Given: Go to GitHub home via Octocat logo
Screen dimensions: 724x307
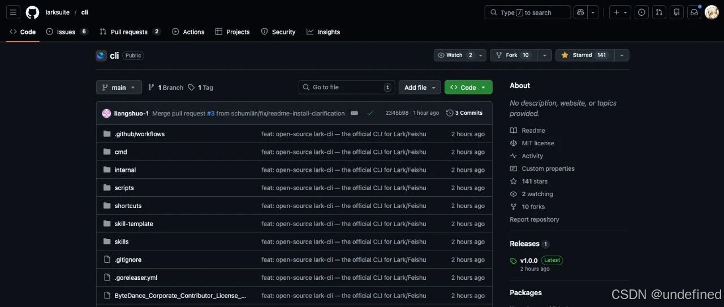Looking at the screenshot, I should click(32, 12).
